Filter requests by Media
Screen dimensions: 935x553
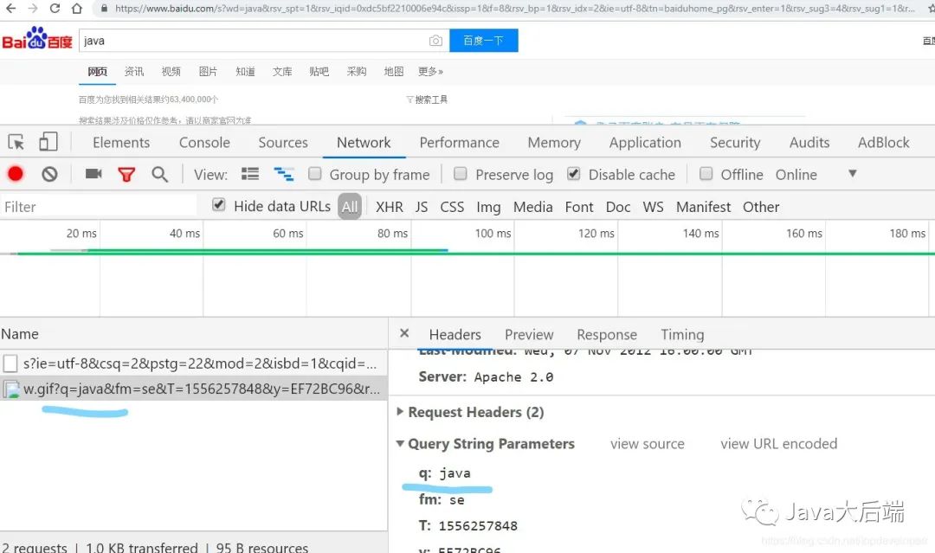533,207
